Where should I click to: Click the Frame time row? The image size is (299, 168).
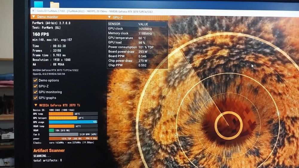[49, 55]
